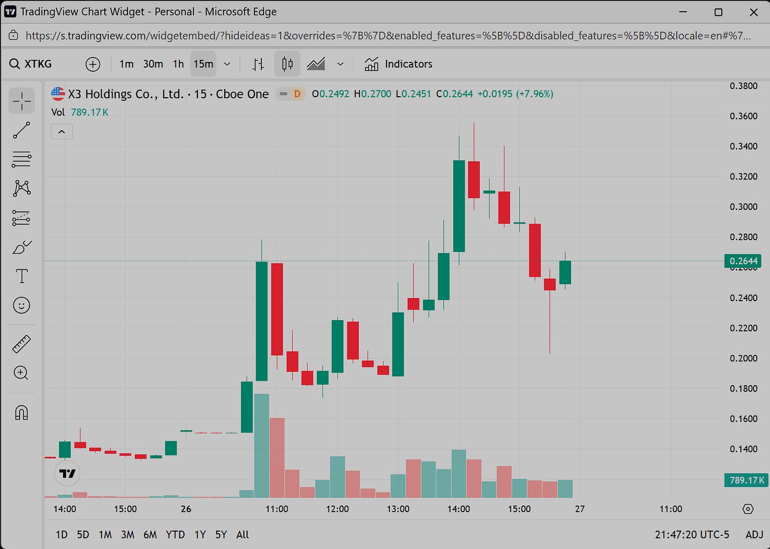Set range to 6M
The width and height of the screenshot is (770, 549).
[150, 535]
